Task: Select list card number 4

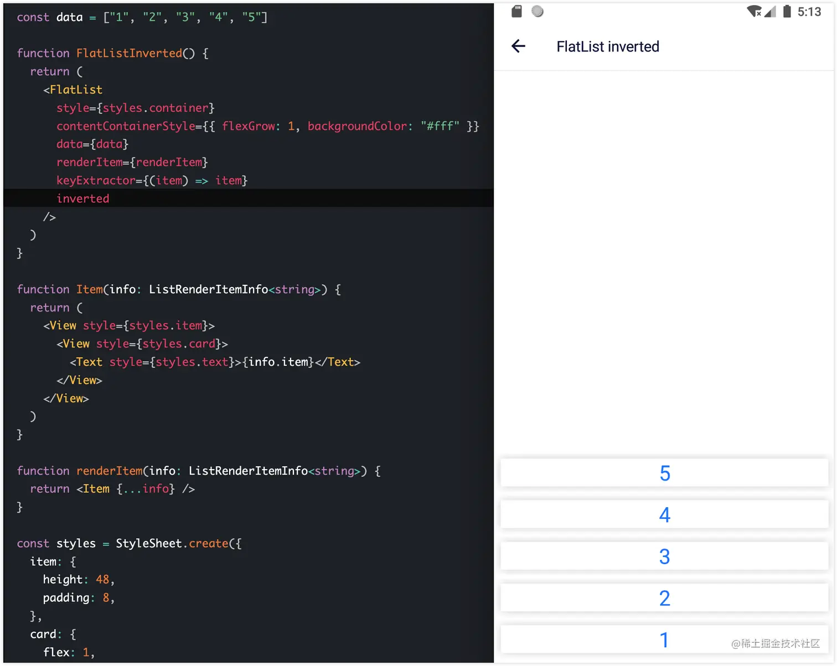Action: [x=664, y=514]
